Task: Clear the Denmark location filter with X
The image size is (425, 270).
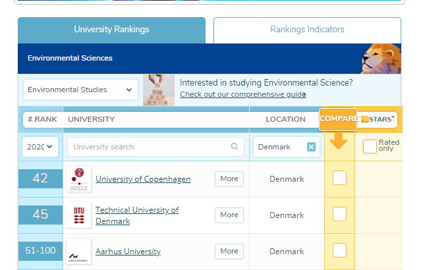Action: tap(311, 147)
